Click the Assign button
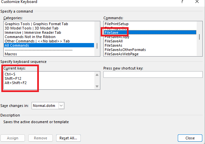Screen dimensions: 205x144 click(13, 138)
